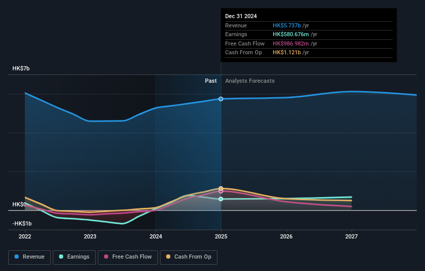Click the Cash From Op marker at 2025
This screenshot has width=425, height=271.
[x=221, y=188]
